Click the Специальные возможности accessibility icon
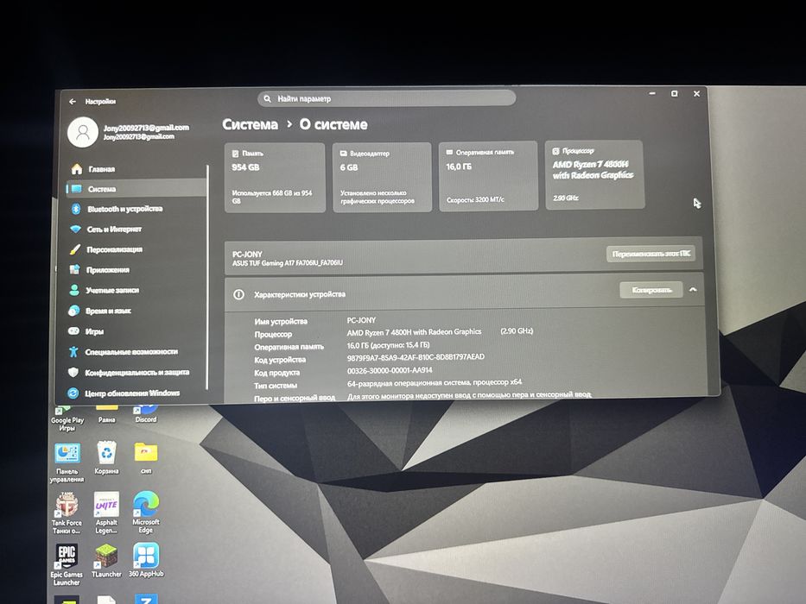The width and height of the screenshot is (806, 604). coord(73,352)
